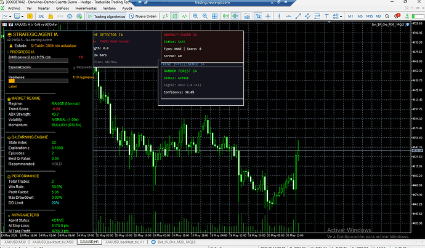This screenshot has height=248, width=425.
Task: Select the trendline drawing tool
Action: [x=298, y=16]
